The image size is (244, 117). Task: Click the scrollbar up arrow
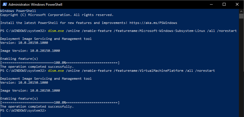tap(241, 11)
